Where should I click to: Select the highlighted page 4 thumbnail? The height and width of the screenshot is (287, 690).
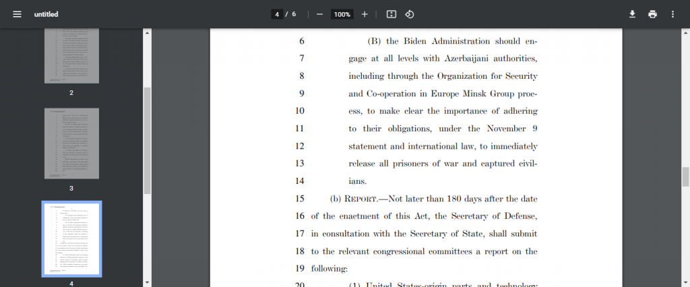coord(71,238)
